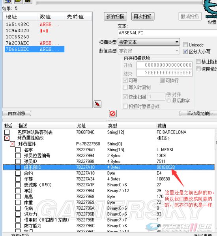Click the 俱乐部ID value 001B002B
The height and width of the screenshot is (236, 217).
click(166, 167)
